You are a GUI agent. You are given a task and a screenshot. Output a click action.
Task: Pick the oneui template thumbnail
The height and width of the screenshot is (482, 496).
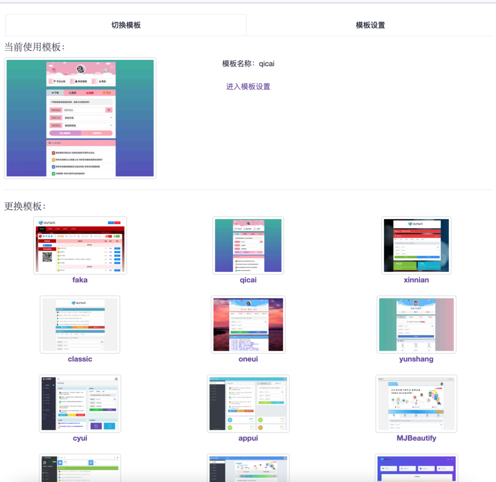248,325
